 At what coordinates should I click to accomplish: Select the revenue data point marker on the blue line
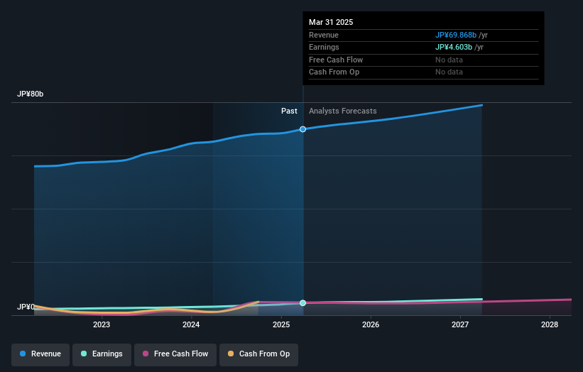pyautogui.click(x=303, y=129)
